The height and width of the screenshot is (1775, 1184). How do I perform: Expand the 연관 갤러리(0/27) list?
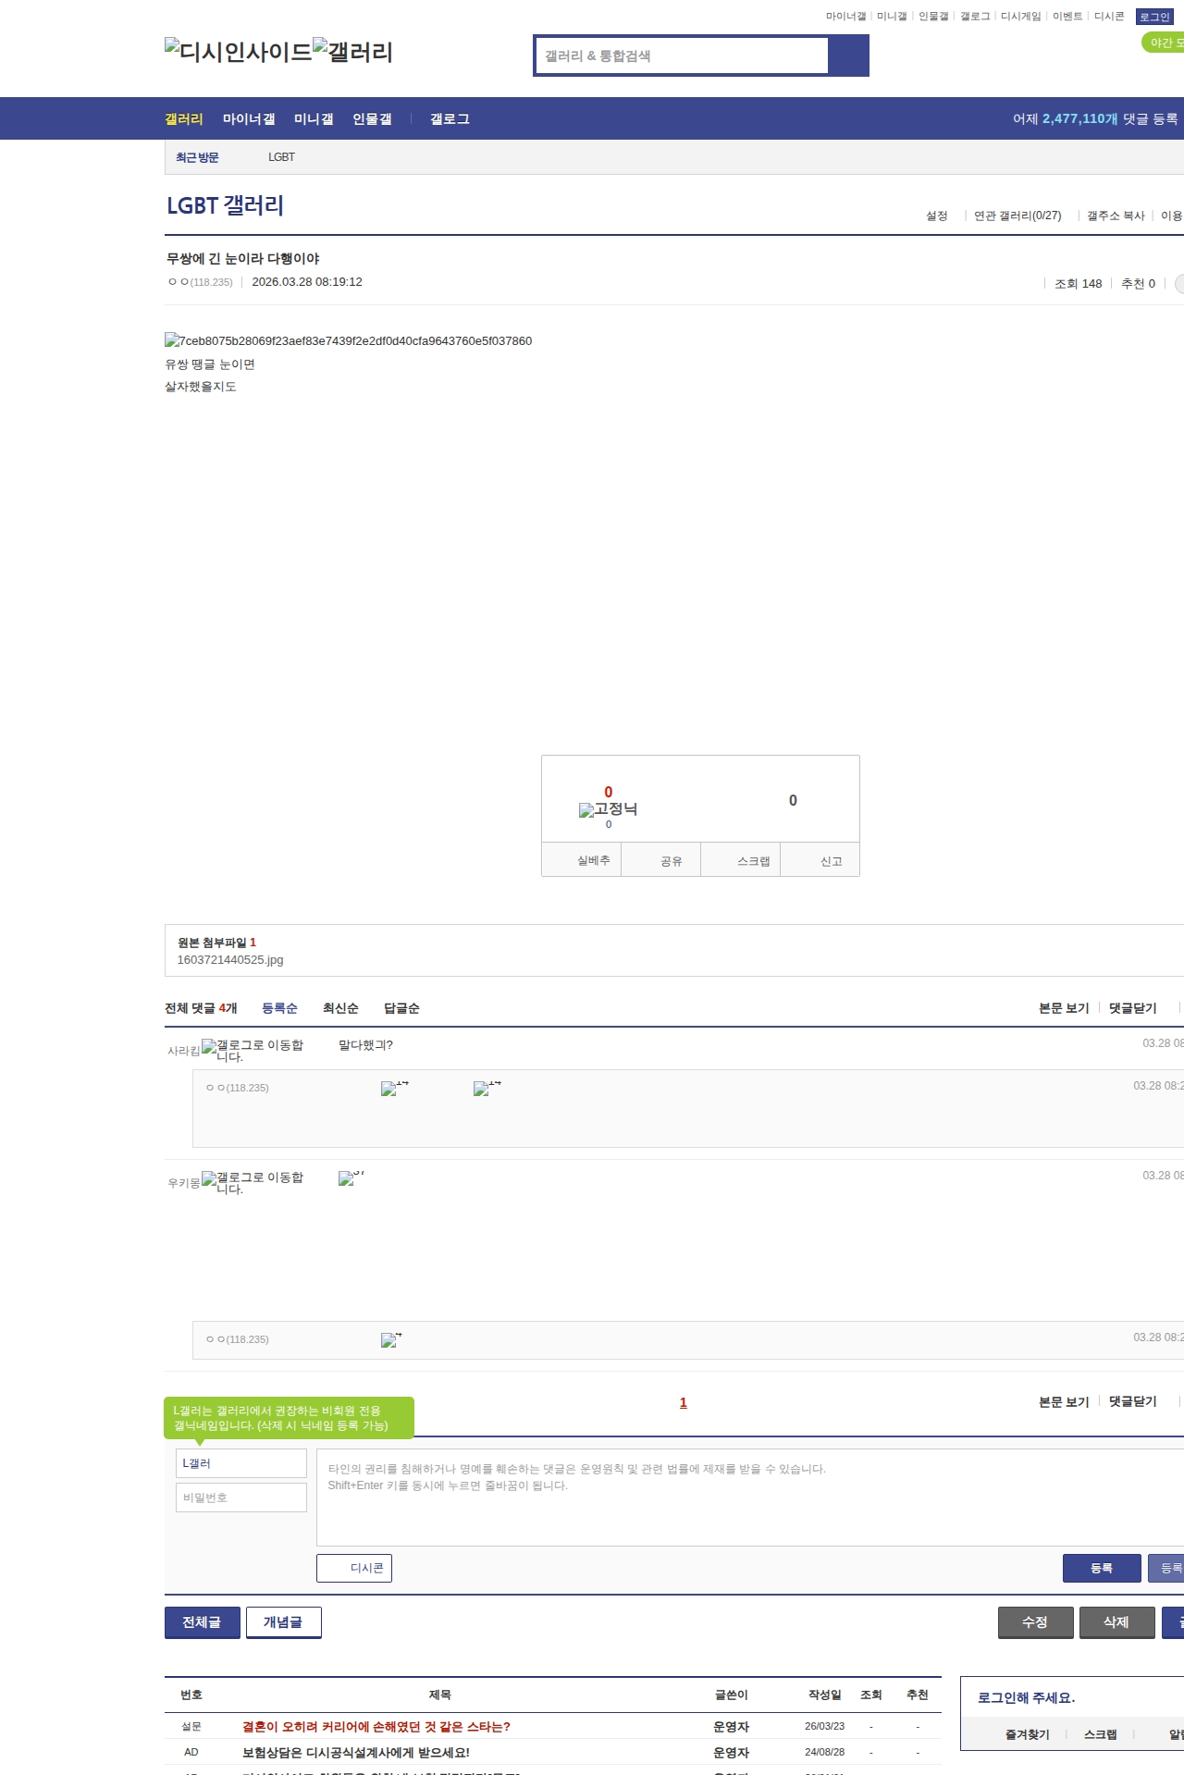point(1017,216)
